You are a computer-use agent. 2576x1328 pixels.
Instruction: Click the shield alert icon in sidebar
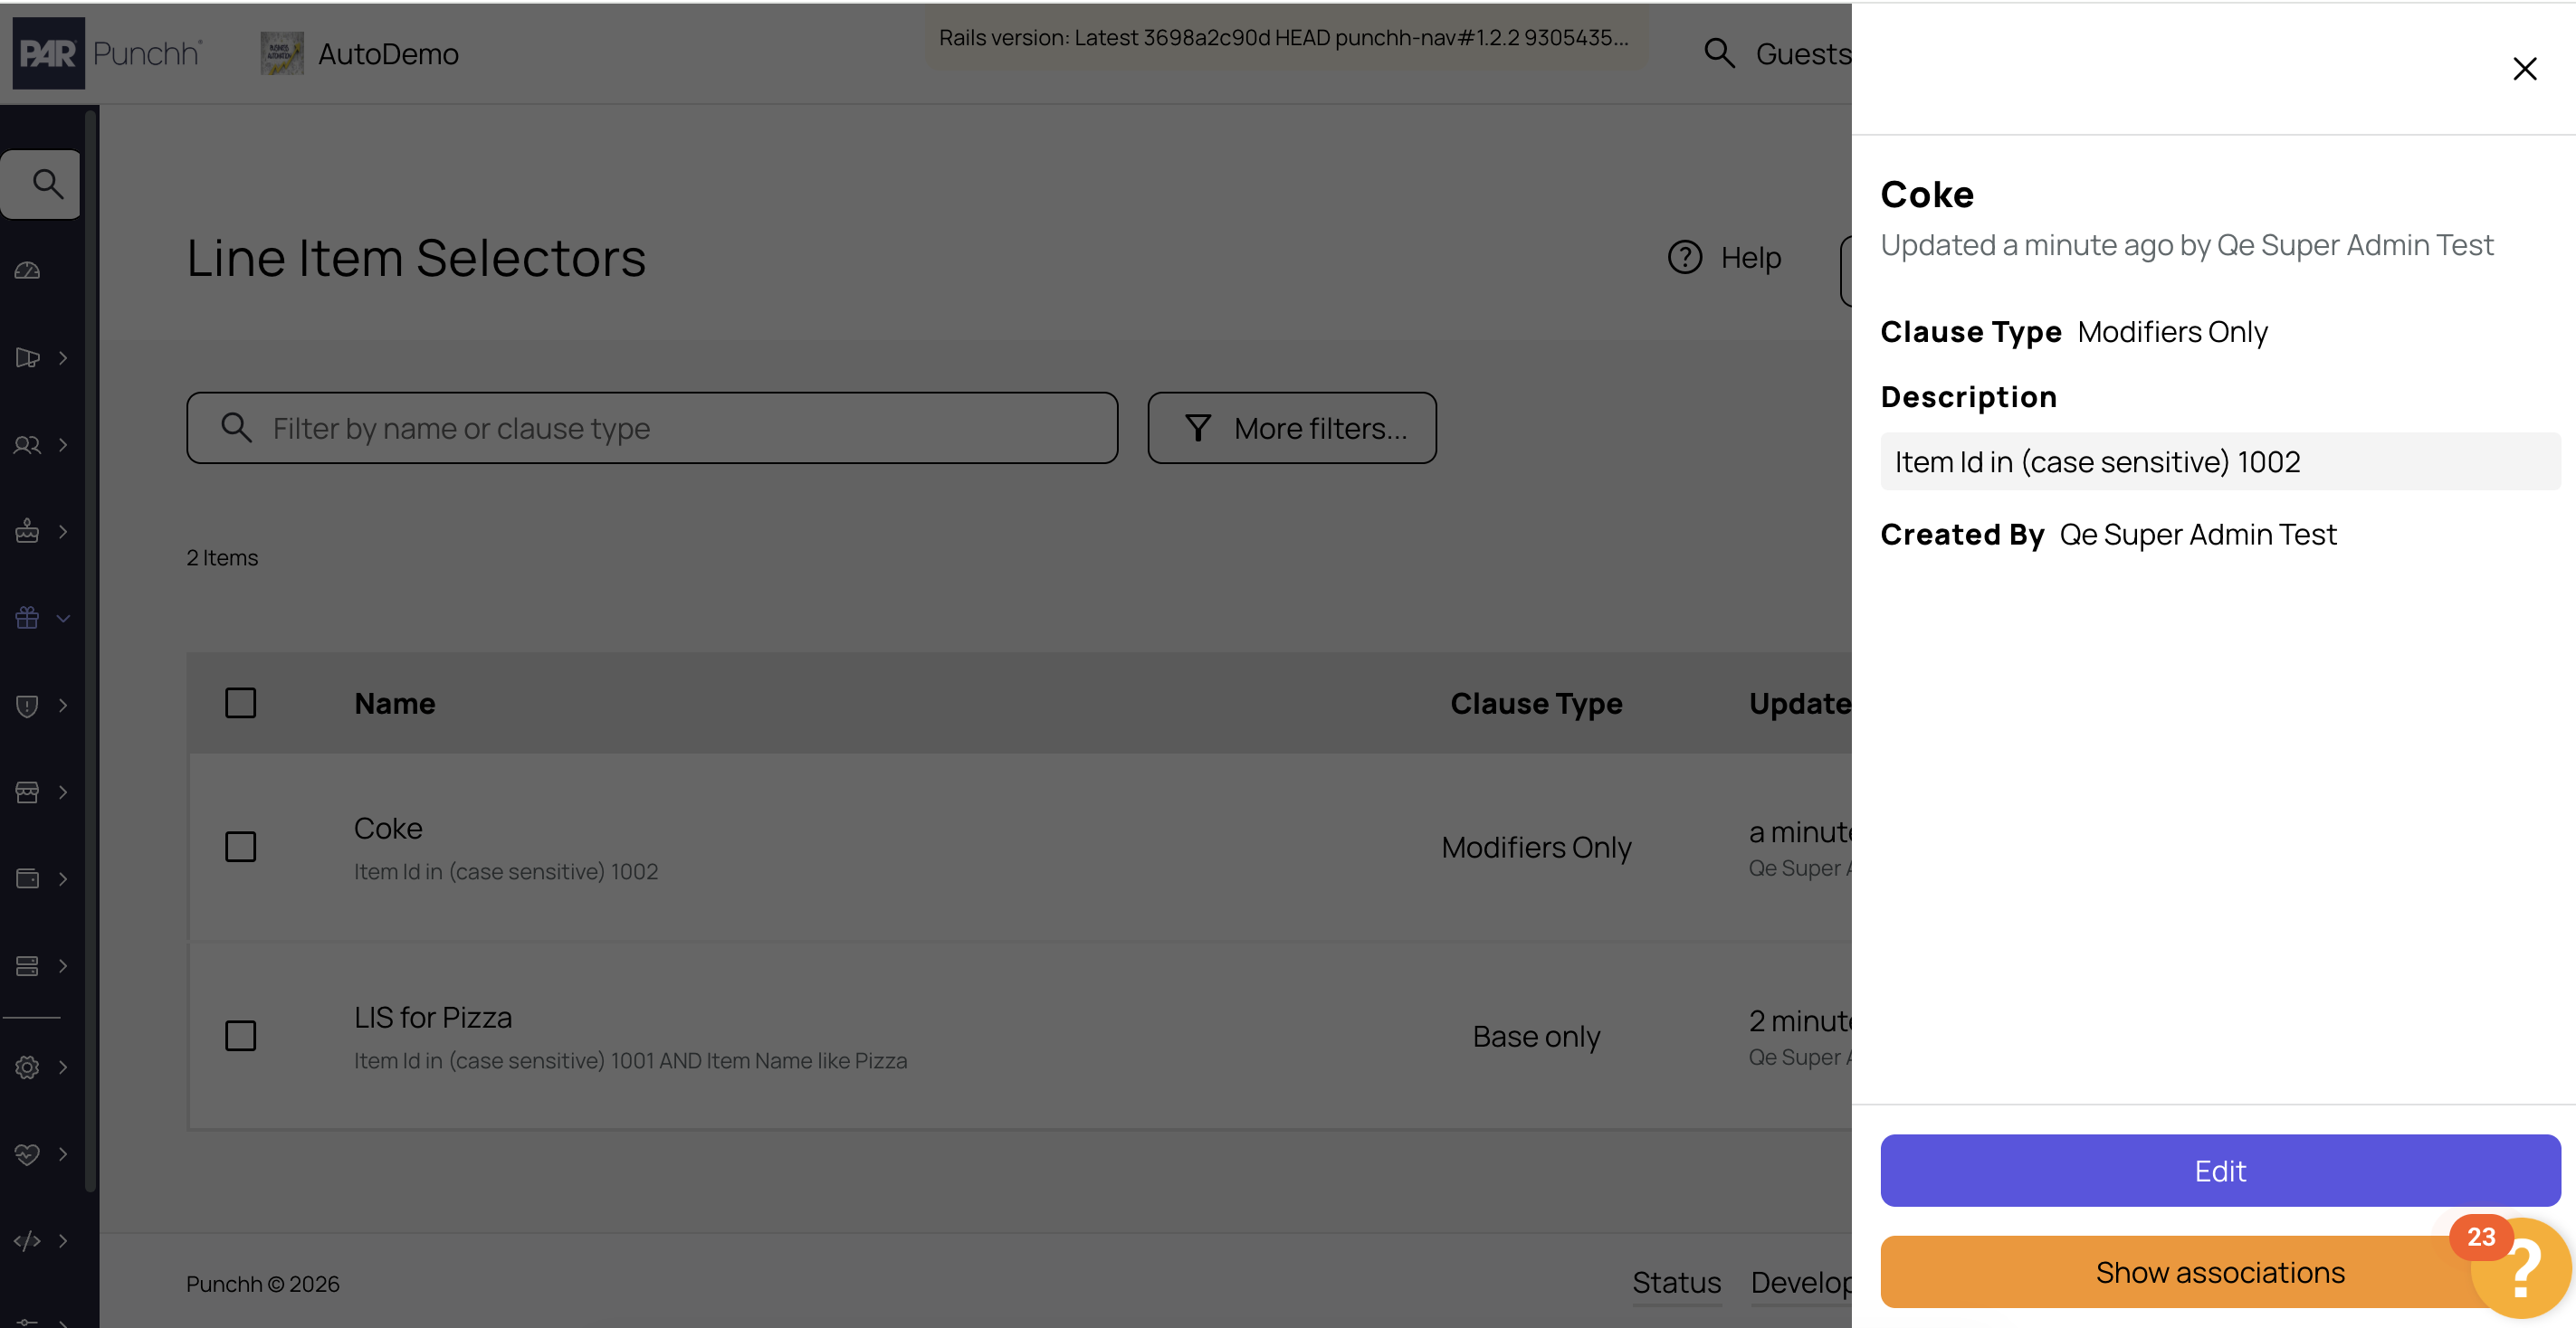tap(27, 706)
